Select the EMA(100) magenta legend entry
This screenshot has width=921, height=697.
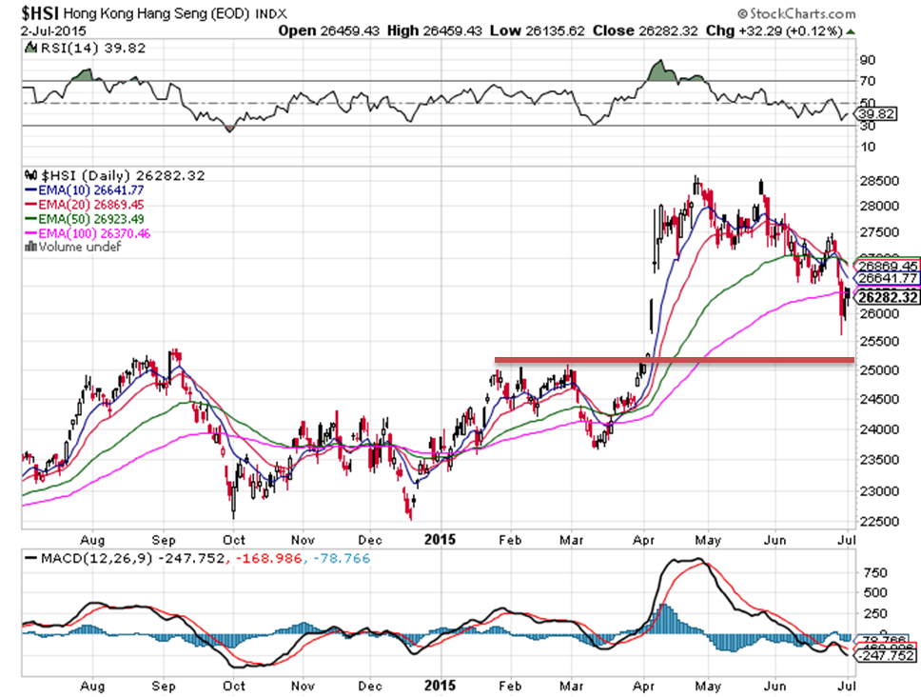click(x=87, y=232)
